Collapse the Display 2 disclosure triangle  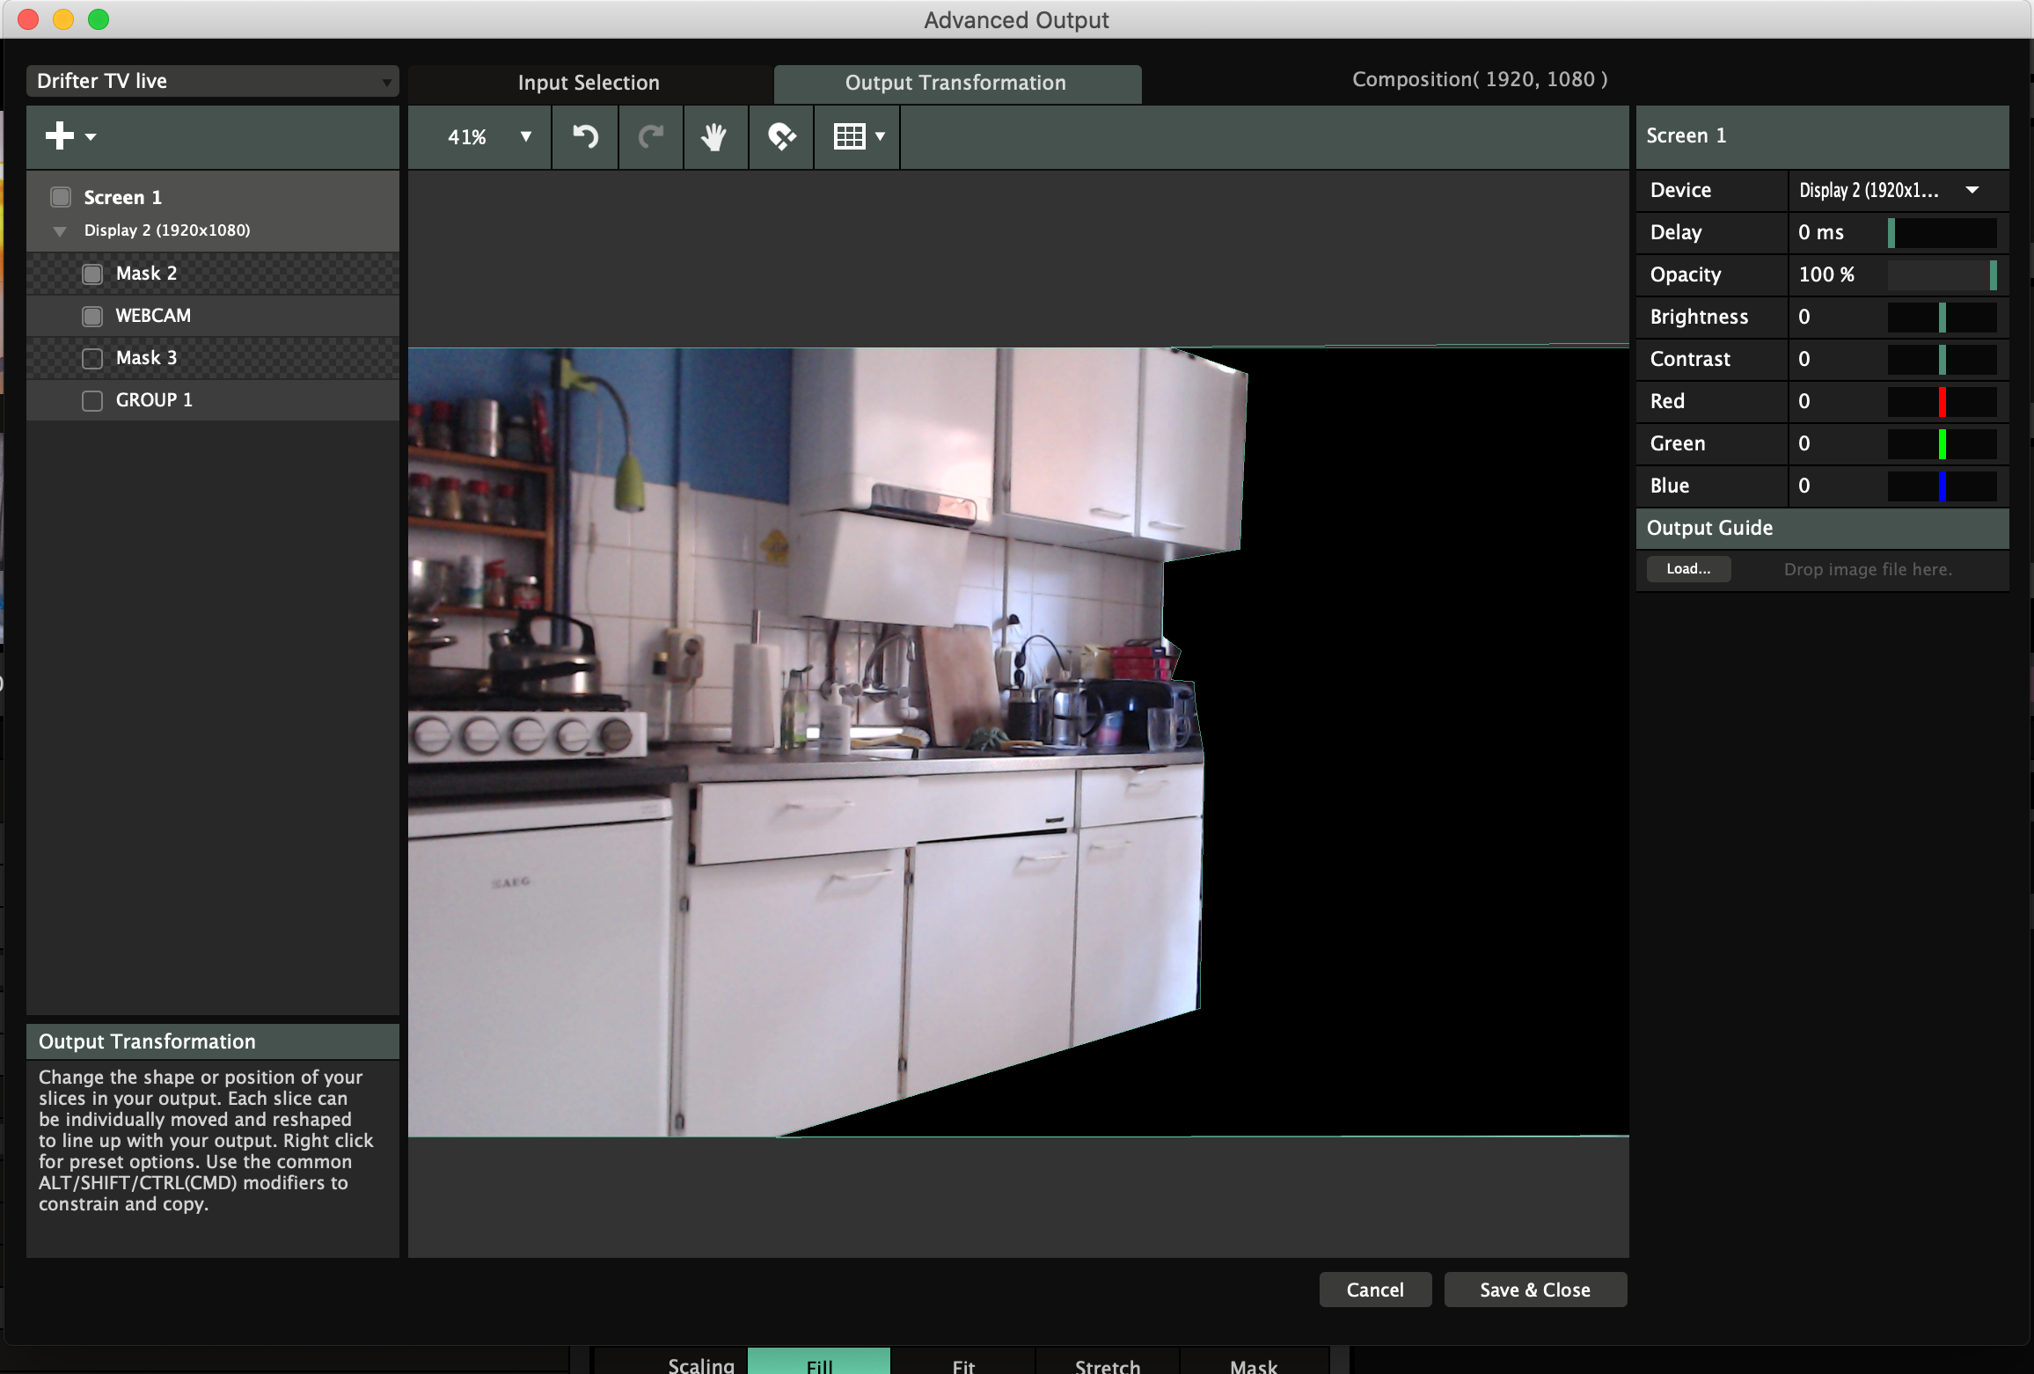pos(60,231)
